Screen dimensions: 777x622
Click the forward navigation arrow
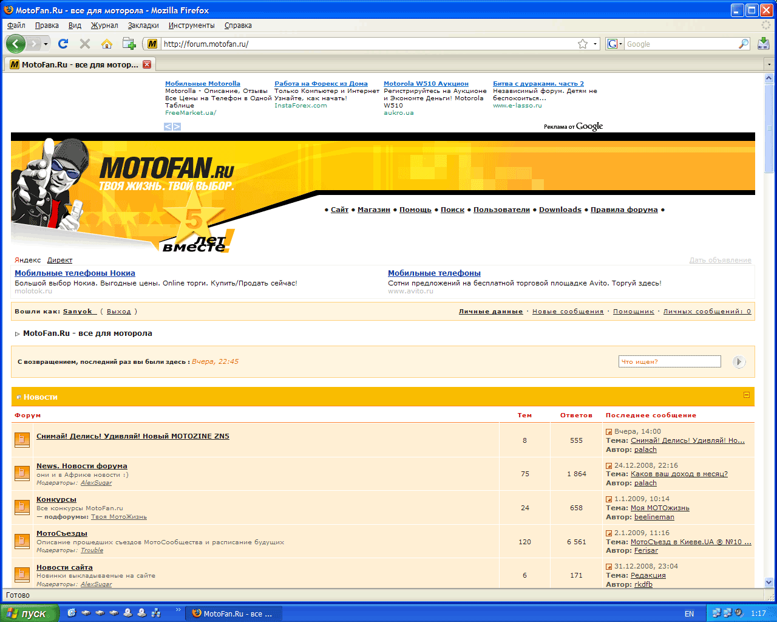33,44
